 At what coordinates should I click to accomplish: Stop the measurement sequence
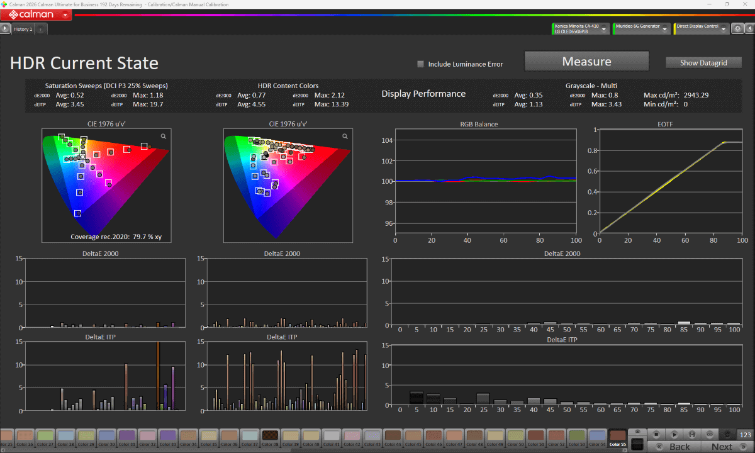click(x=656, y=434)
